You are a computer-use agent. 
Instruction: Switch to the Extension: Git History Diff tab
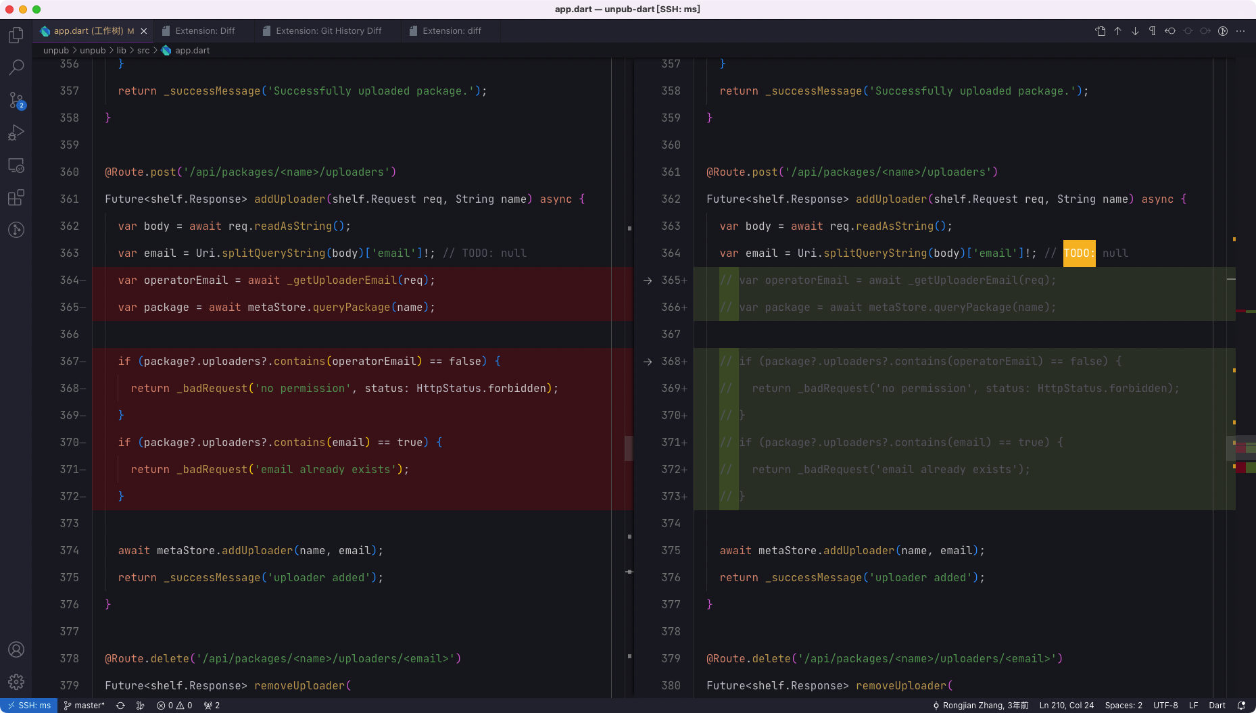(328, 31)
